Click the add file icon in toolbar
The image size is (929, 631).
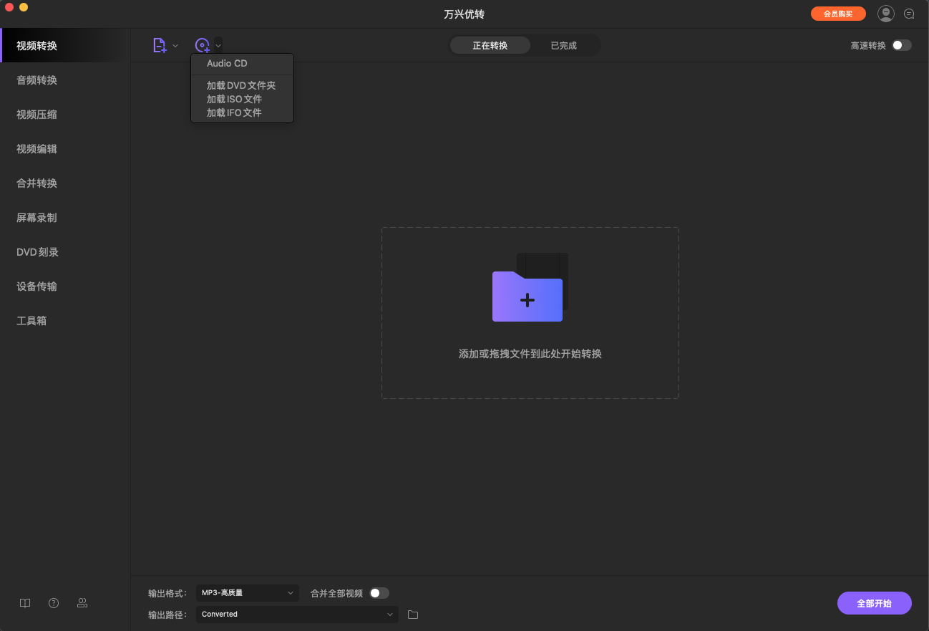click(x=160, y=45)
